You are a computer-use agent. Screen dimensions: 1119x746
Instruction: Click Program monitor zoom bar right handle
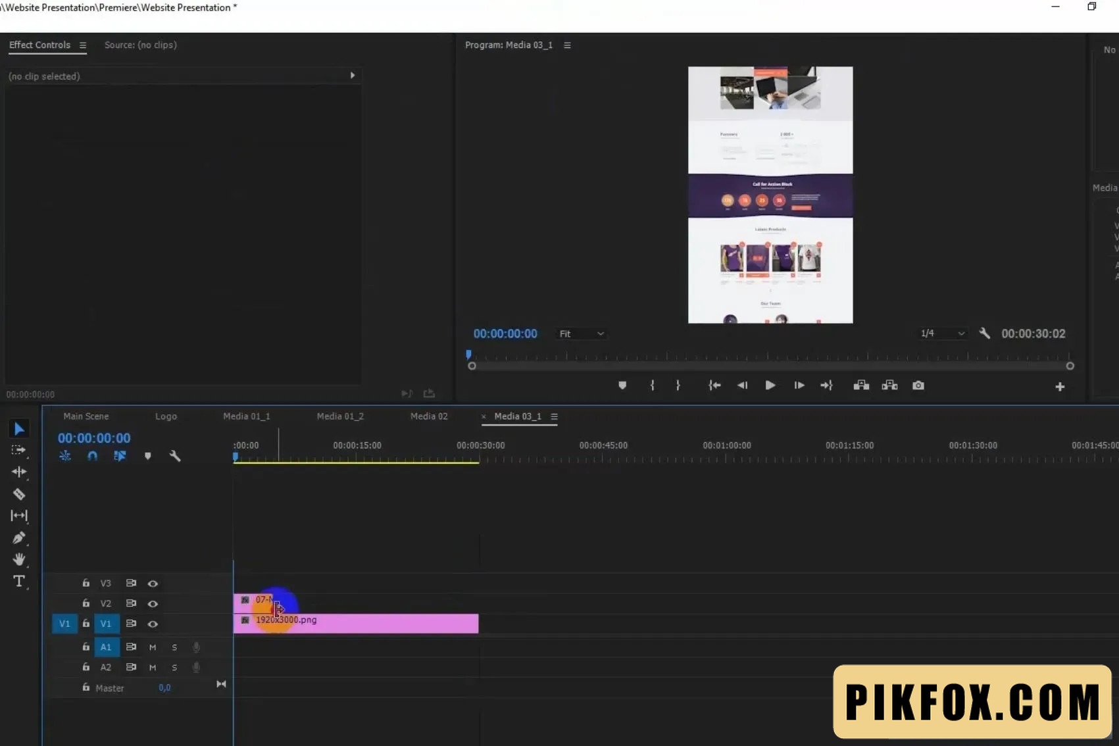[1070, 366]
